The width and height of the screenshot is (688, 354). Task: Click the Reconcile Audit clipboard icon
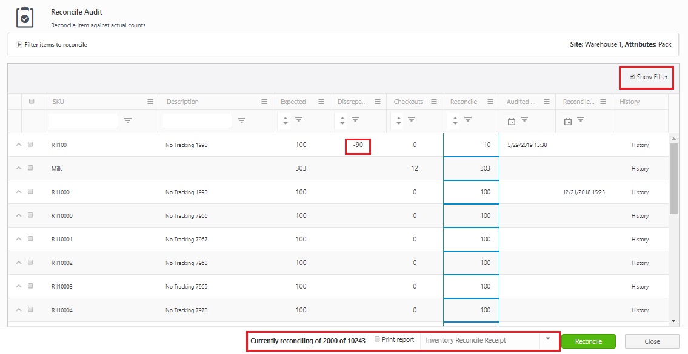coord(25,17)
